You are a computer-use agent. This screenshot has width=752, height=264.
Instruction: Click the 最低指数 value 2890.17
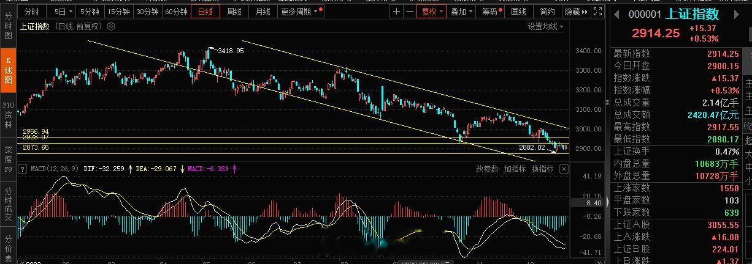722,139
